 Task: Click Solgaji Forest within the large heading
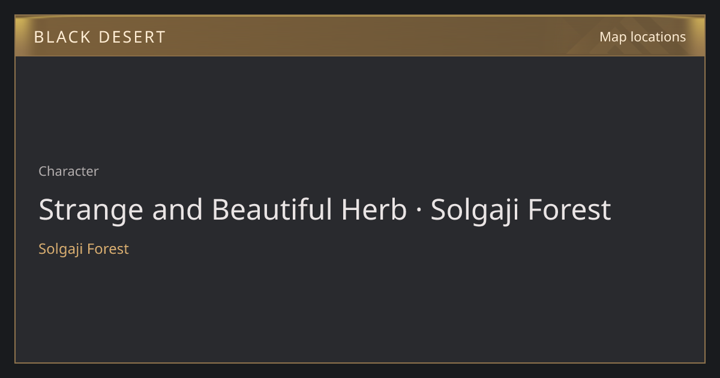click(521, 211)
